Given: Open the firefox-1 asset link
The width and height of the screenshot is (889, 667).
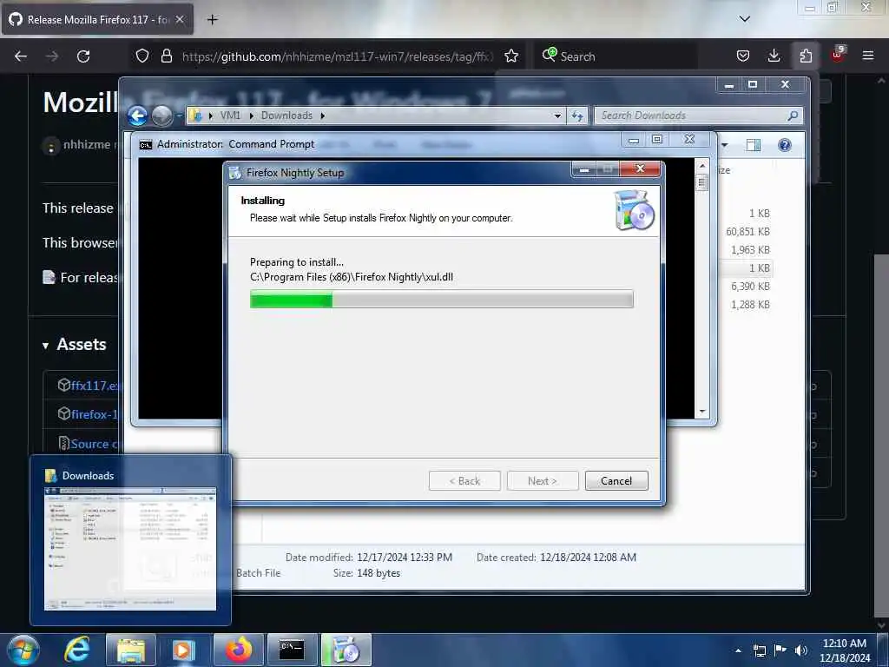Looking at the screenshot, I should (94, 414).
